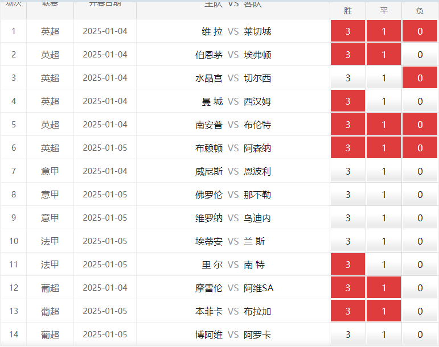439x347 pixels.
Task: Select loss (0) for 博阿维 VS 阿罗卡
Action: click(x=420, y=334)
